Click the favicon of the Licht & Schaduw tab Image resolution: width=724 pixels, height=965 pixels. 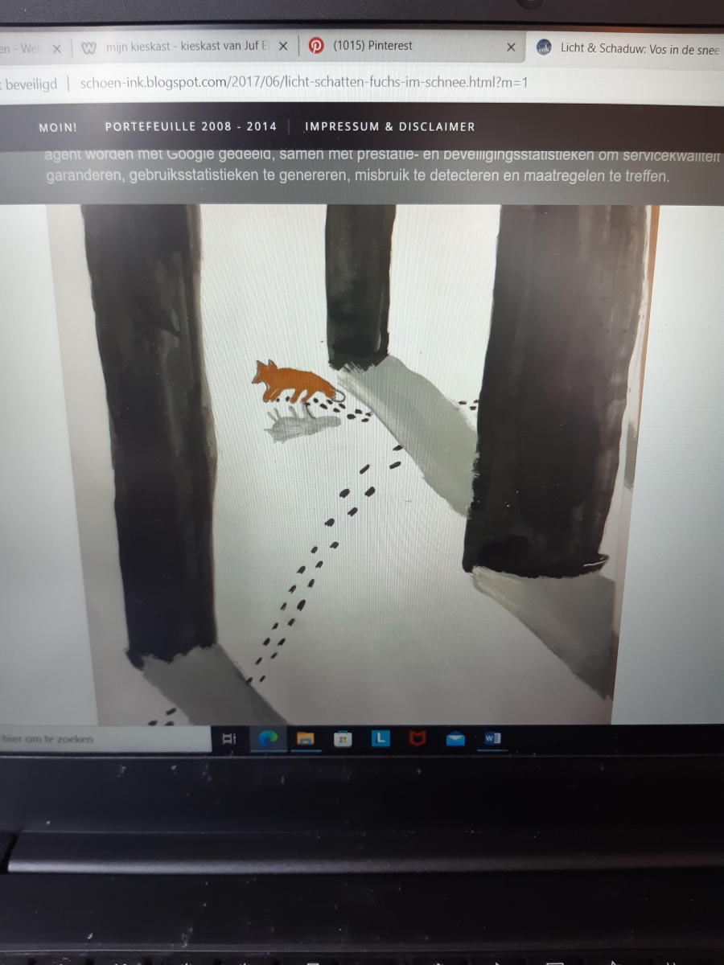coord(543,47)
